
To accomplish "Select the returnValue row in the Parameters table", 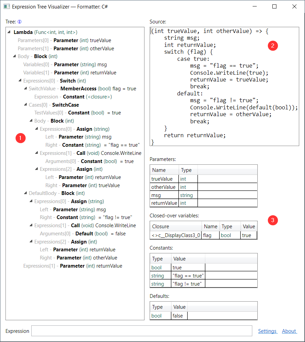I will [164, 203].
